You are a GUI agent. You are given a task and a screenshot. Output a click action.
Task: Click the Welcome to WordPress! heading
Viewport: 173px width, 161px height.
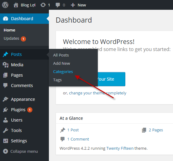(x=98, y=42)
